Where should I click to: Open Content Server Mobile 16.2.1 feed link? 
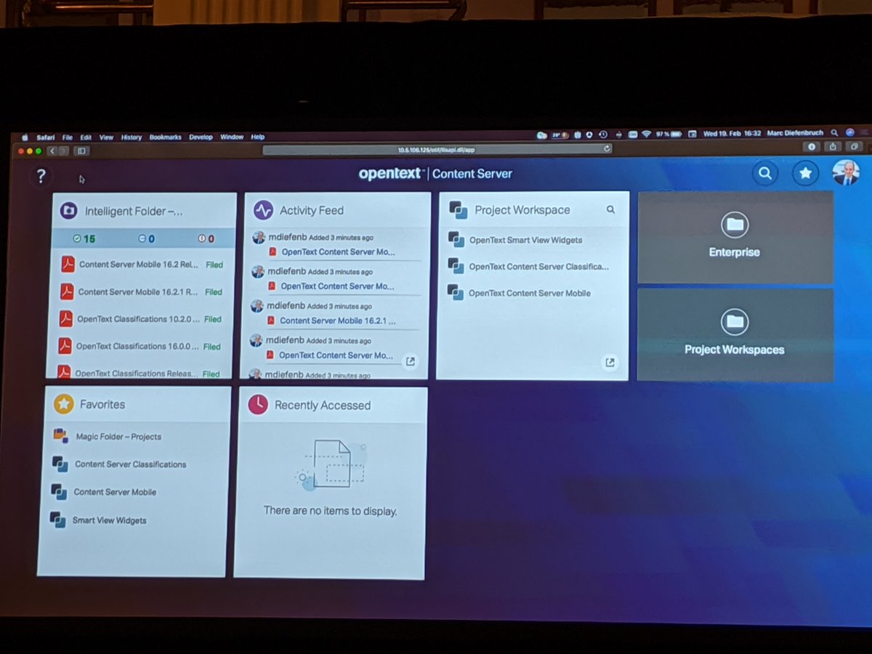[x=338, y=320]
